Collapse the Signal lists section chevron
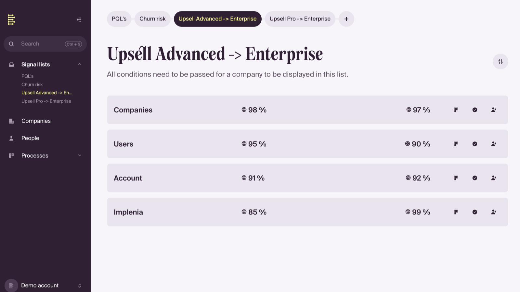 point(80,64)
